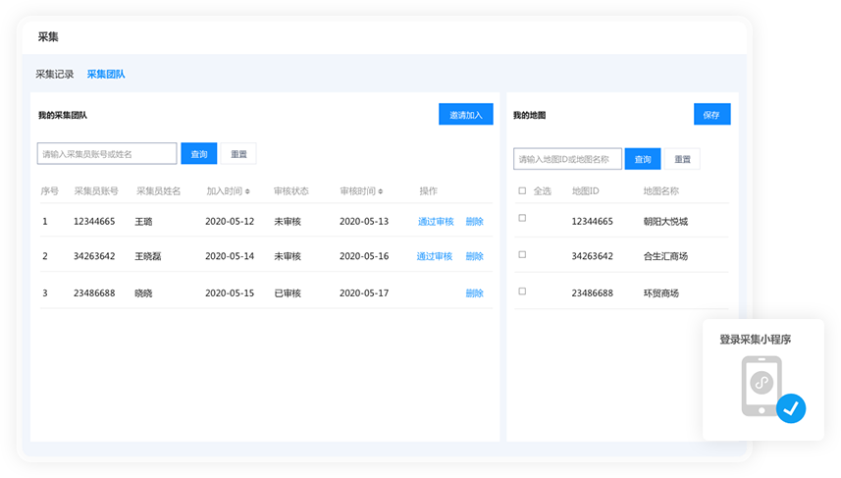Check the box for 朝阳大悦城 map

522,218
